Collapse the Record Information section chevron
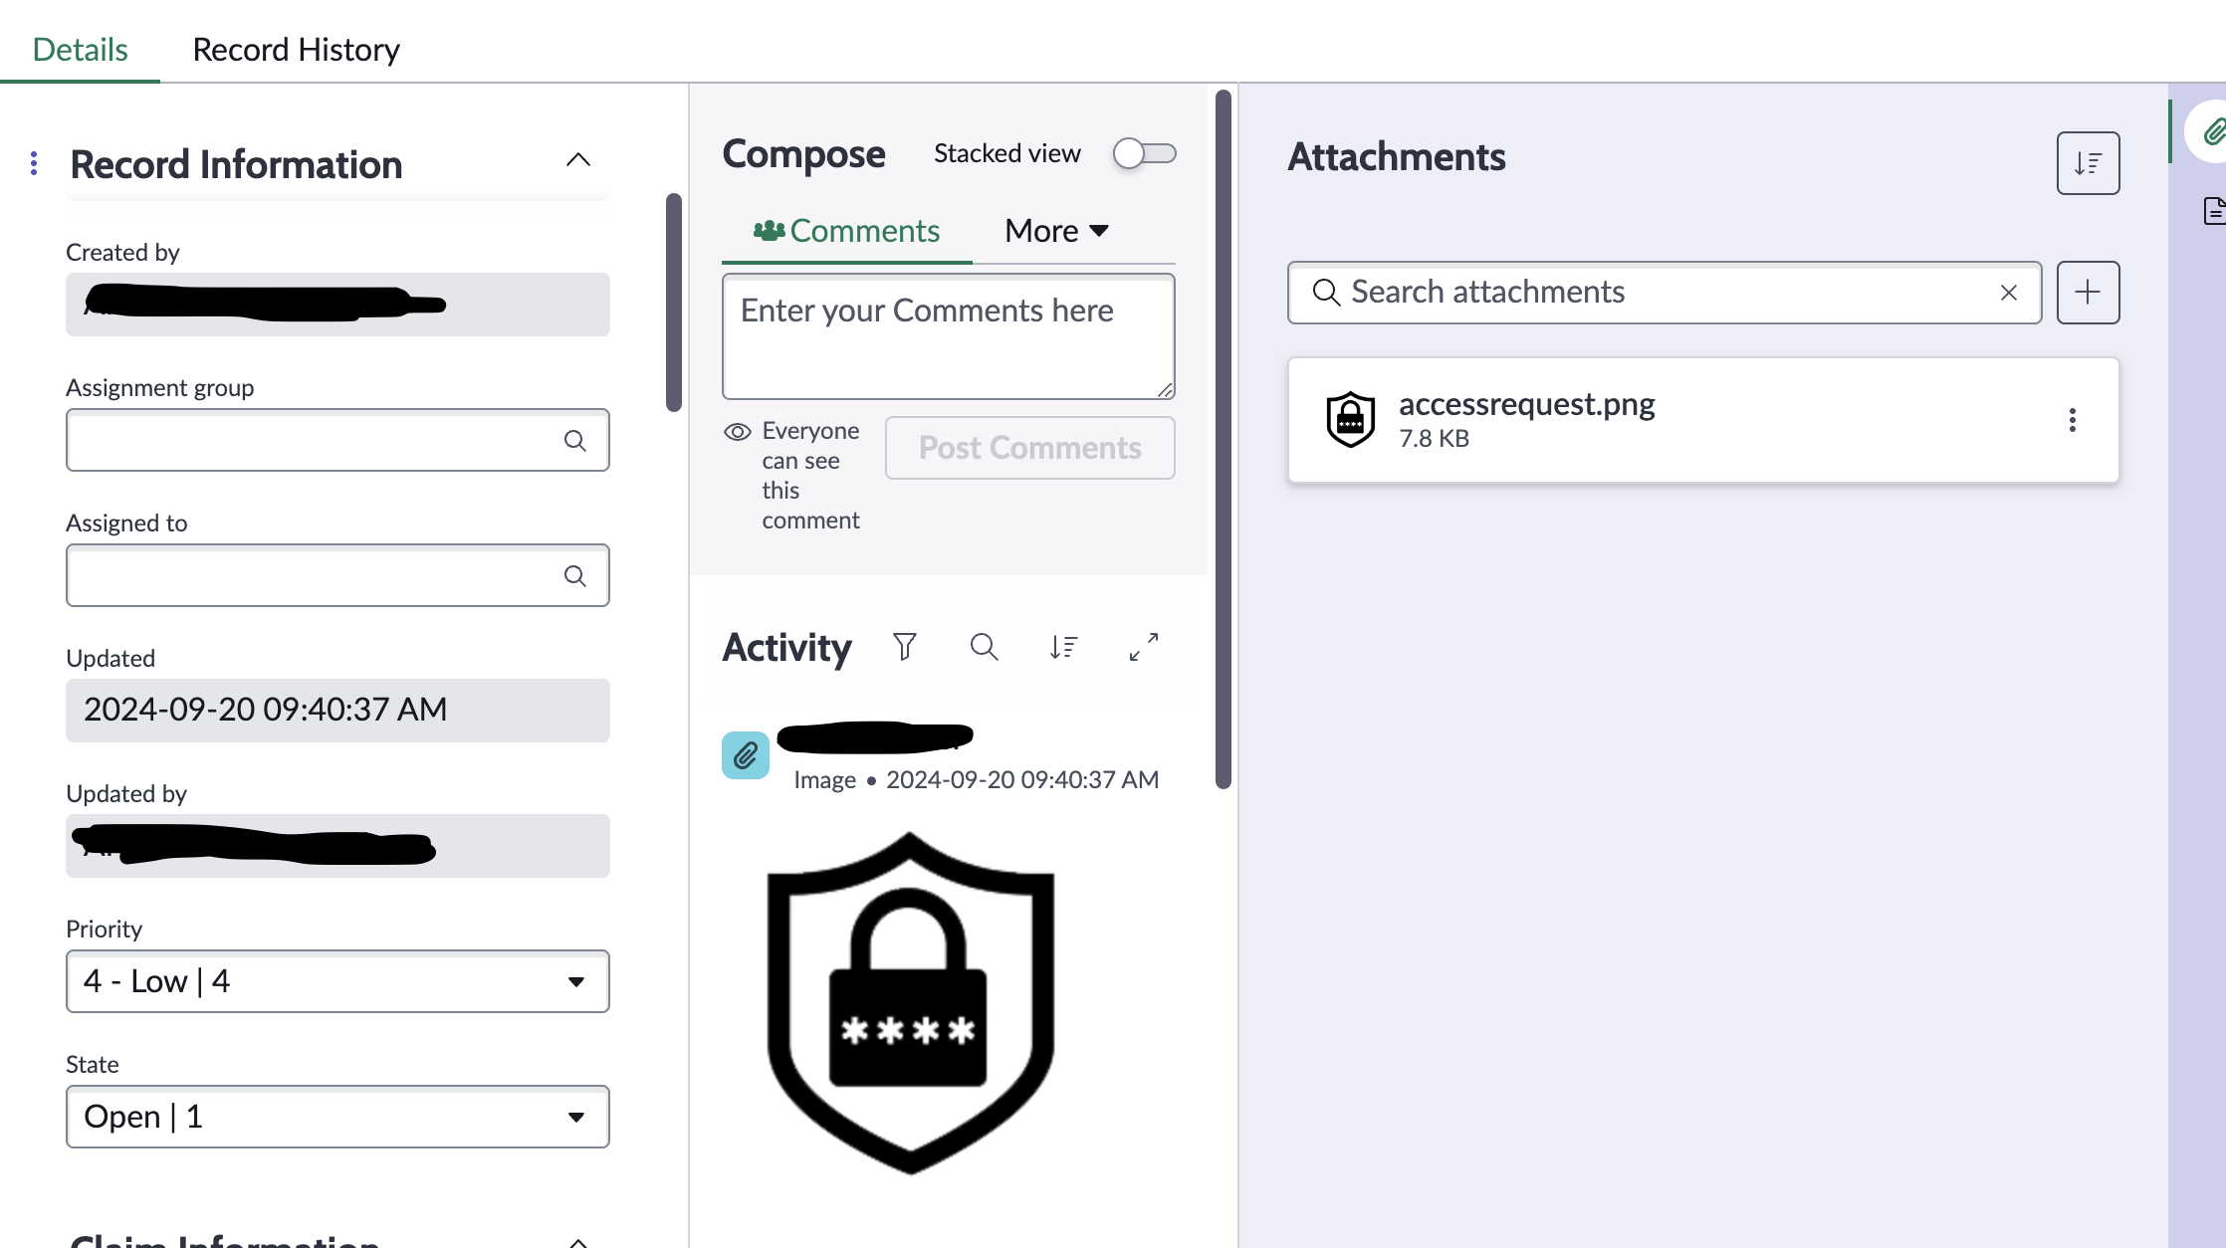 pos(577,160)
